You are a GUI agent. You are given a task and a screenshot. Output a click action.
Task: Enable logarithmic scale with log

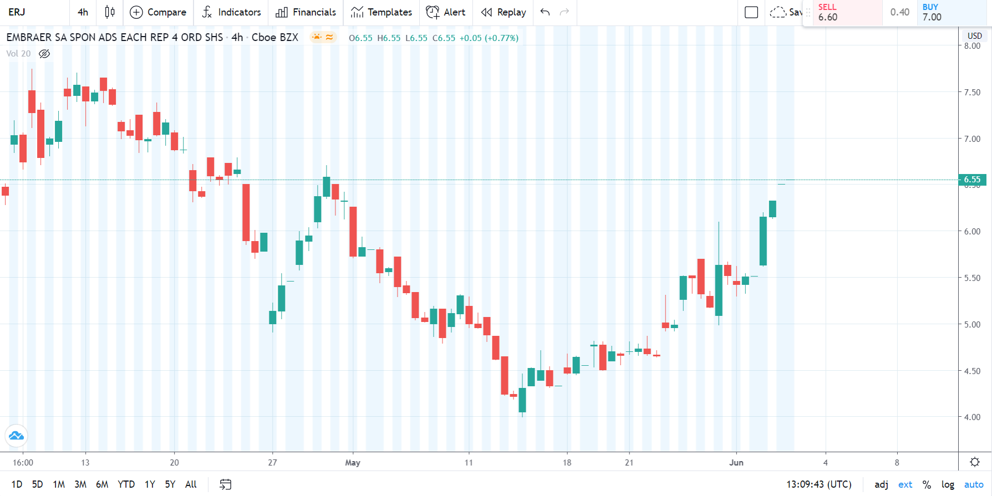[947, 484]
